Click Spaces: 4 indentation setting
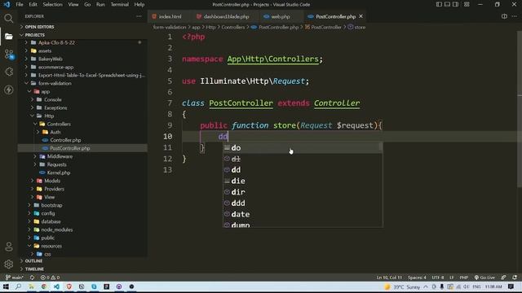The width and height of the screenshot is (522, 293). coord(417,278)
